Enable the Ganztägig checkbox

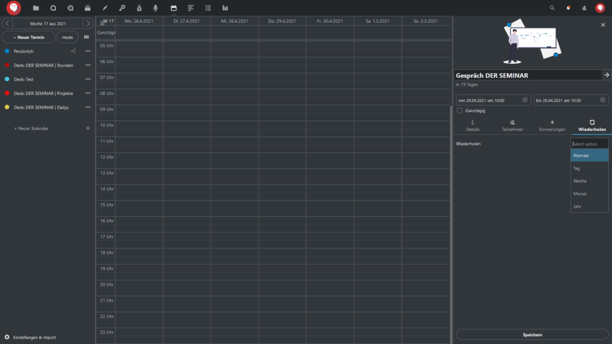(x=460, y=110)
